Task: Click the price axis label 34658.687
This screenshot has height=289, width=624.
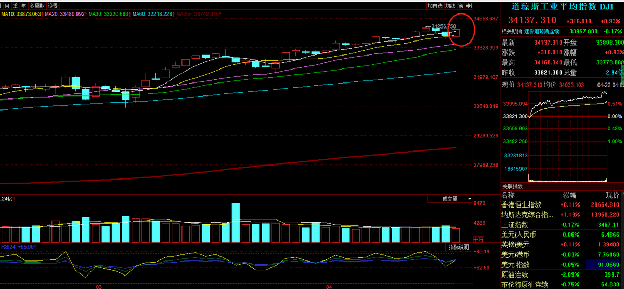Action: click(x=487, y=18)
